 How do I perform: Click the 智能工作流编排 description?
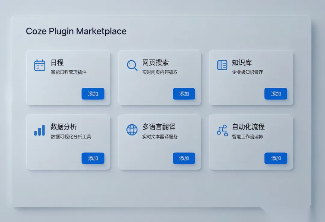click(247, 137)
